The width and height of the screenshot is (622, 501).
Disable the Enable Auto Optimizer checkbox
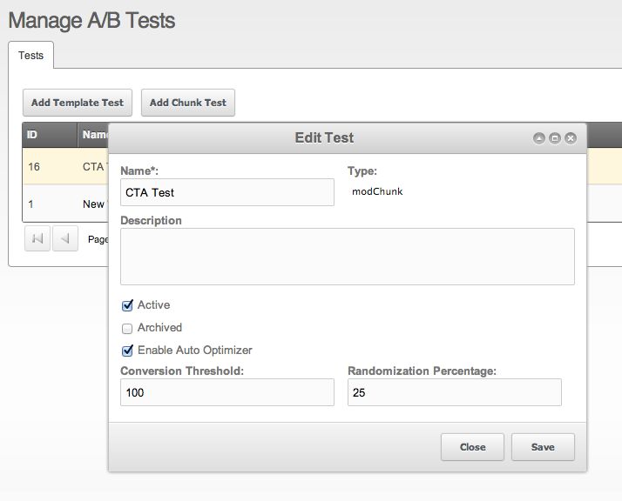pos(127,351)
